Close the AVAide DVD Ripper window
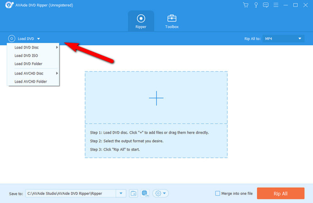313x203 pixels. pyautogui.click(x=306, y=5)
